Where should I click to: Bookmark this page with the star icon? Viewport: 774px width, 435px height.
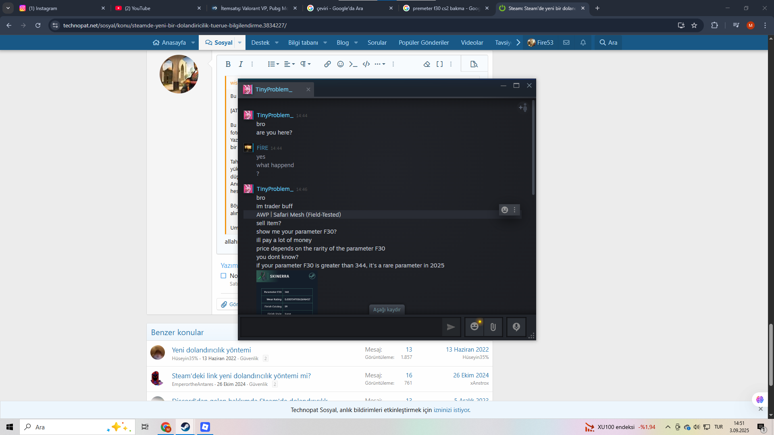(x=694, y=25)
